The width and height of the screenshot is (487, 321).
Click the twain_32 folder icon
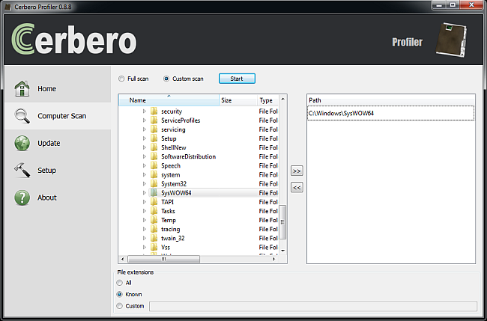pos(154,238)
